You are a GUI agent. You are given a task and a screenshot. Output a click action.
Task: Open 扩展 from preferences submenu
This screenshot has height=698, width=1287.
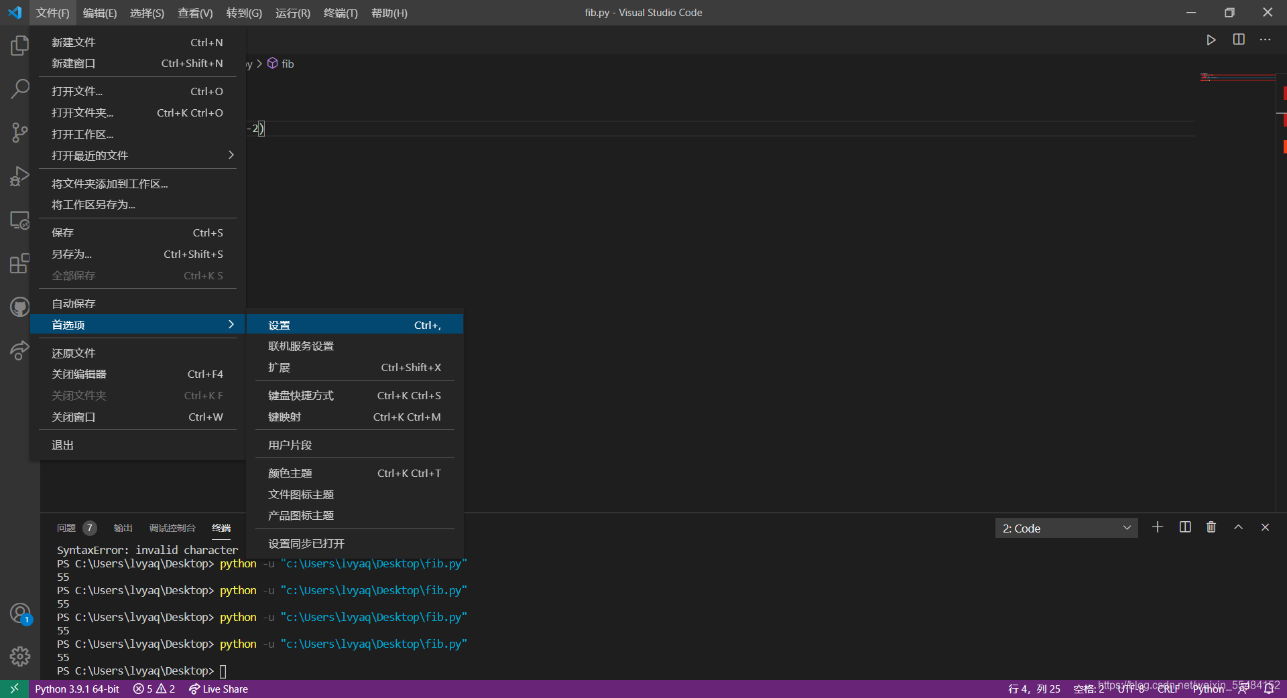(x=355, y=367)
